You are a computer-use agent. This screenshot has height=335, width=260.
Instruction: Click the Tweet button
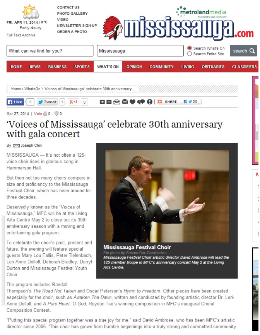pos(48,102)
